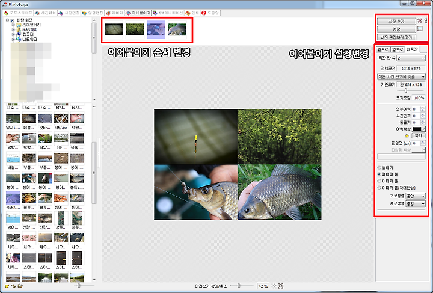Increase the 외부여백 value with stepper
Image resolution: width=433 pixels, height=293 pixels.
423,108
